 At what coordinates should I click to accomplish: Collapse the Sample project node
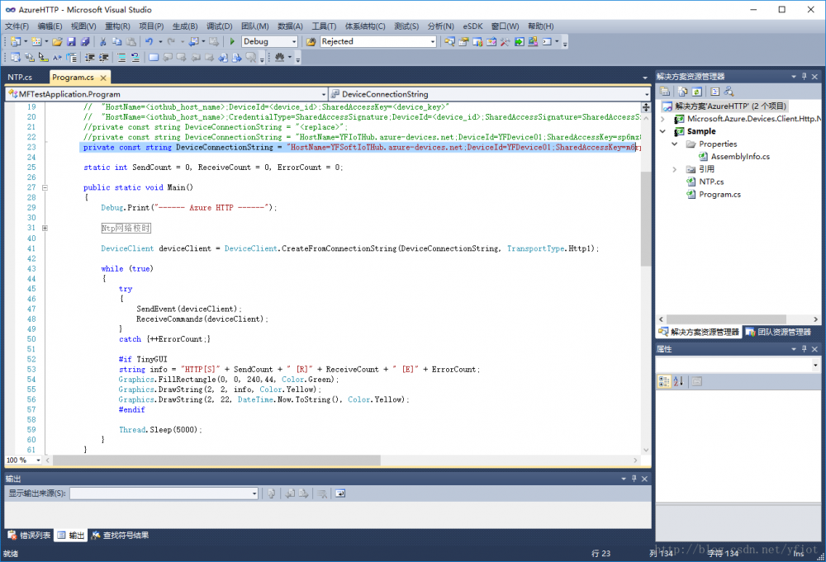click(x=662, y=131)
